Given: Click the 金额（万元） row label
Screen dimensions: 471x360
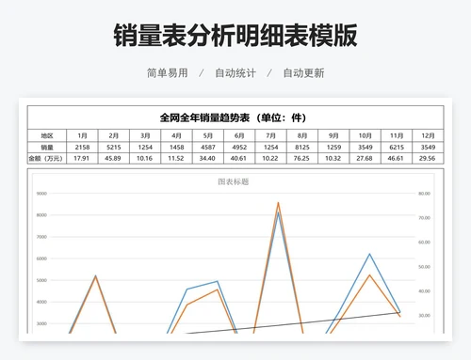Looking at the screenshot, I should (x=47, y=158).
